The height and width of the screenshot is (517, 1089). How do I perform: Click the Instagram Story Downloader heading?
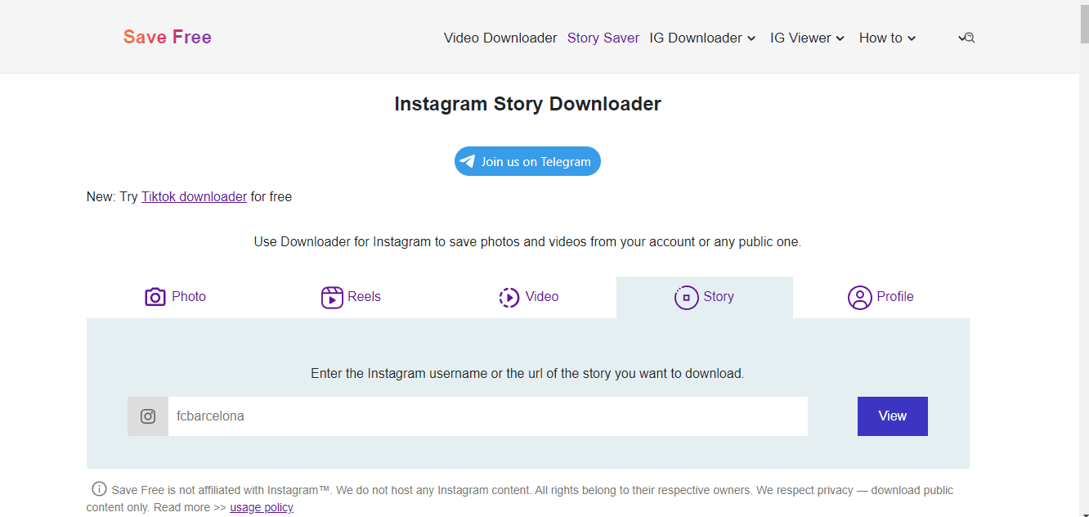tap(528, 104)
